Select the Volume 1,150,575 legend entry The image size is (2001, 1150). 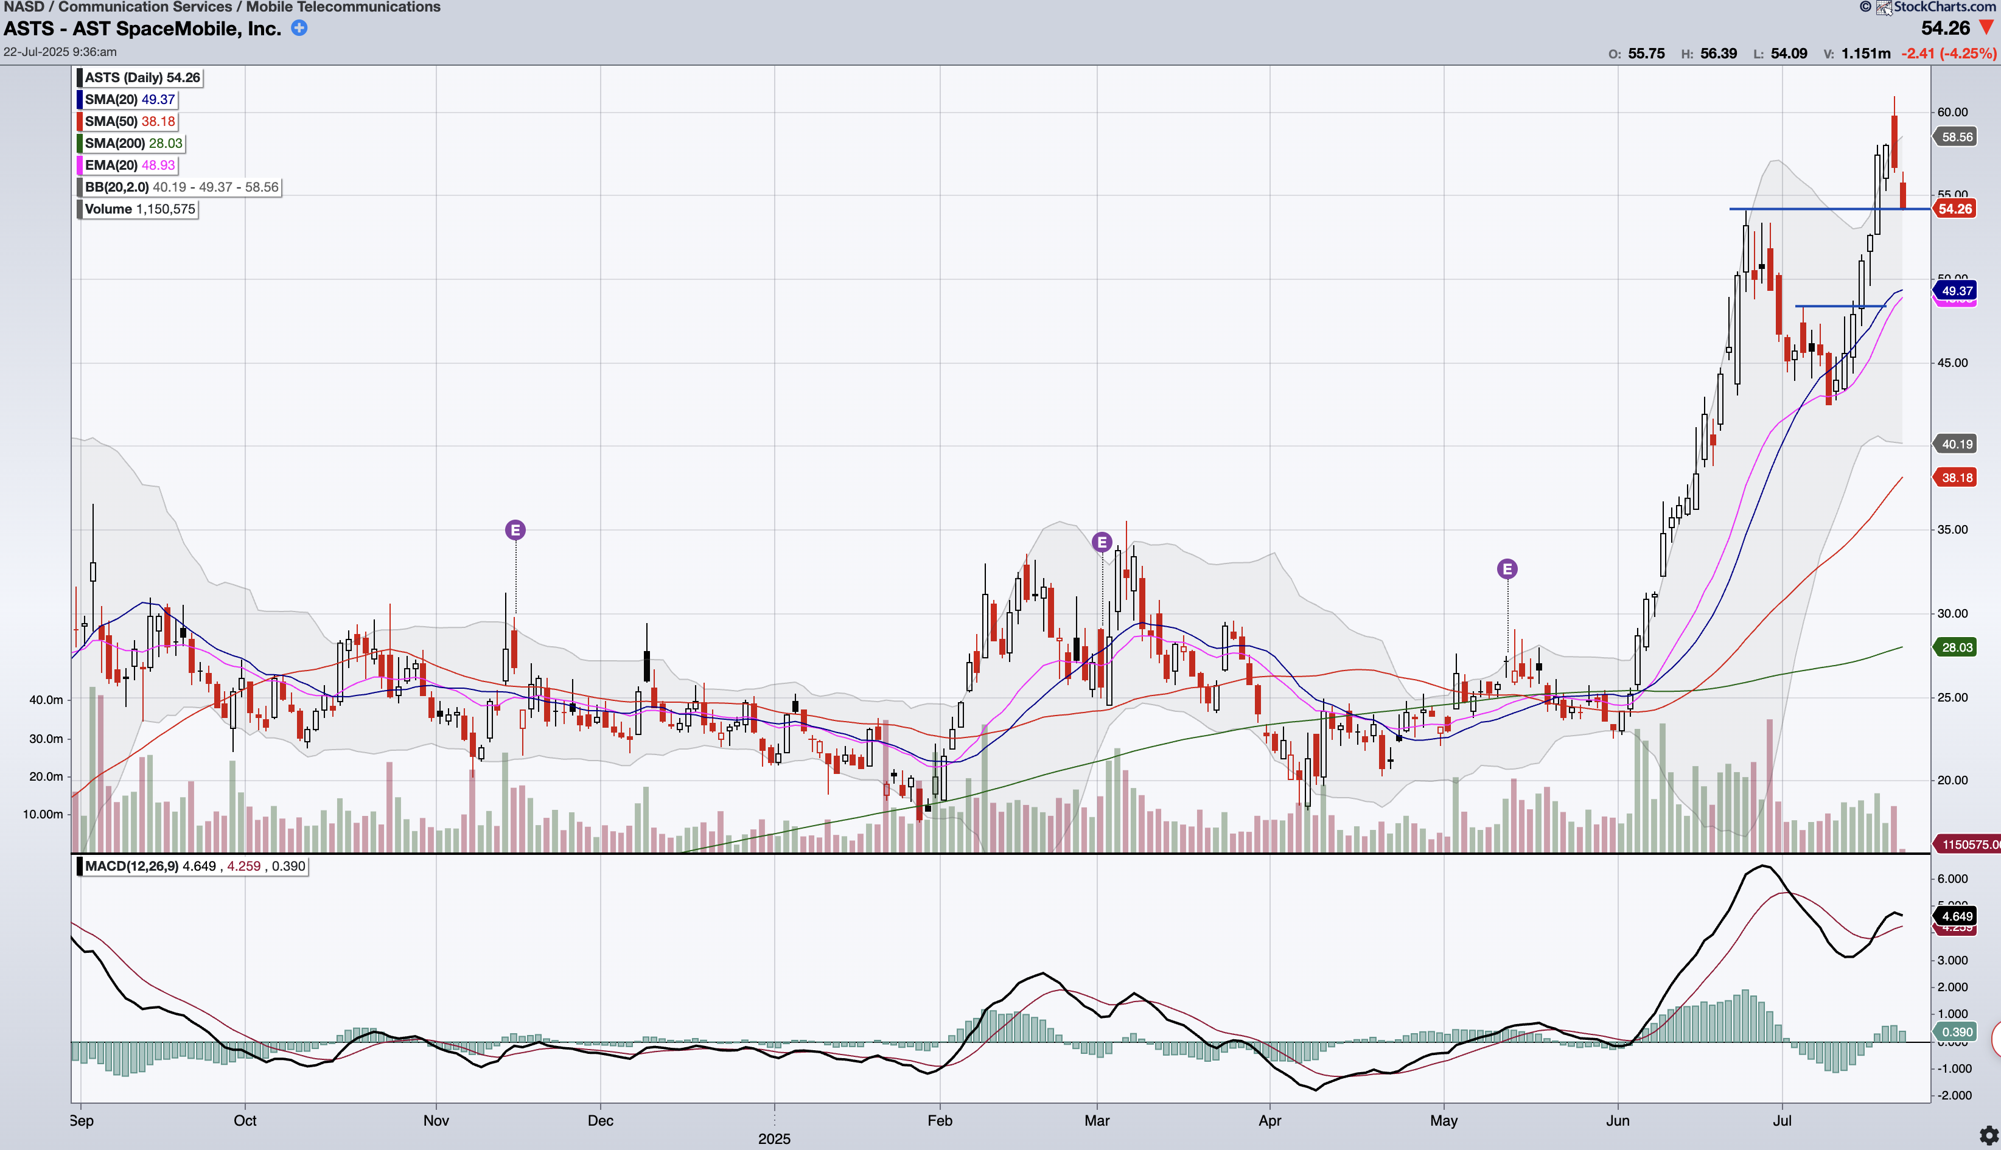coord(140,209)
